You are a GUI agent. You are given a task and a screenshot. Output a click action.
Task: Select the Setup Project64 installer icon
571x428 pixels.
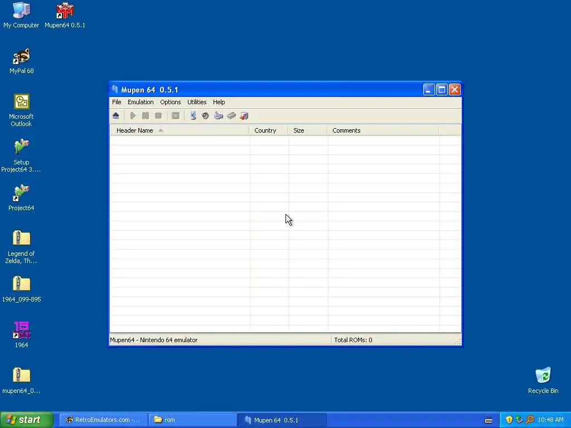(21, 156)
